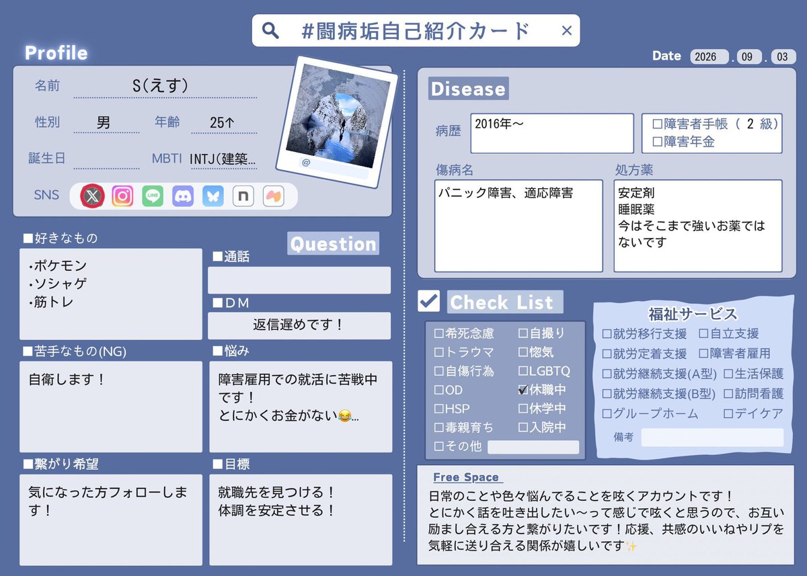This screenshot has height=576, width=807.
Task: Toggle the 就労移行支援 checkbox
Action: click(x=607, y=334)
